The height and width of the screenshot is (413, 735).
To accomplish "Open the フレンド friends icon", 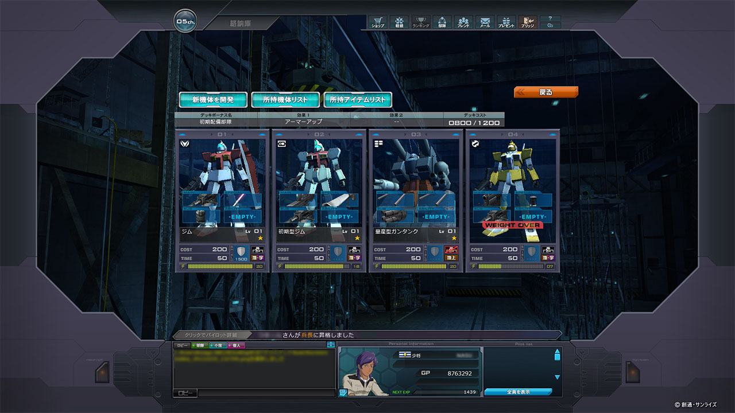I will click(463, 22).
